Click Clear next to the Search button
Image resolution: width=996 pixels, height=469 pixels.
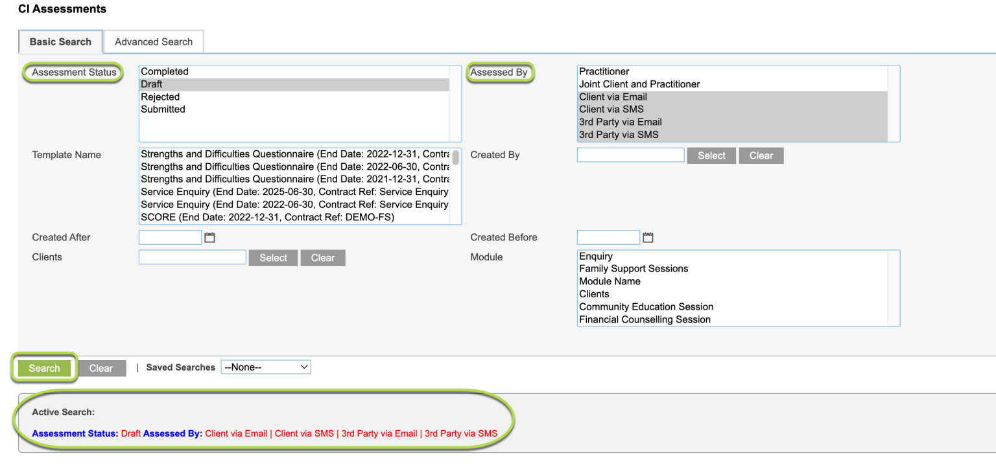[x=101, y=367]
